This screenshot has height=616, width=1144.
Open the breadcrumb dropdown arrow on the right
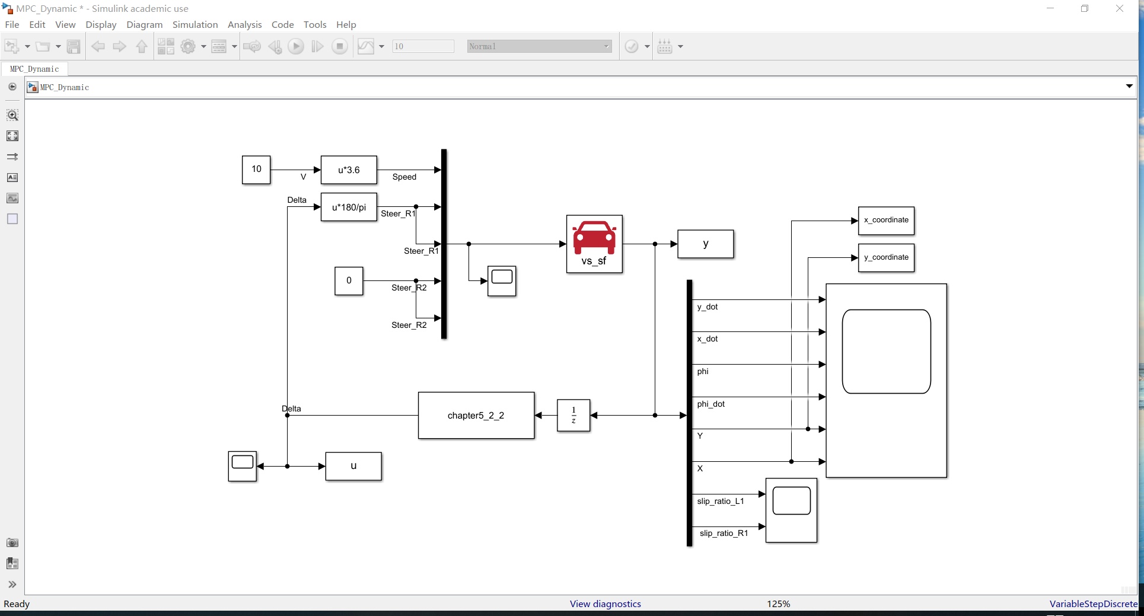coord(1129,87)
